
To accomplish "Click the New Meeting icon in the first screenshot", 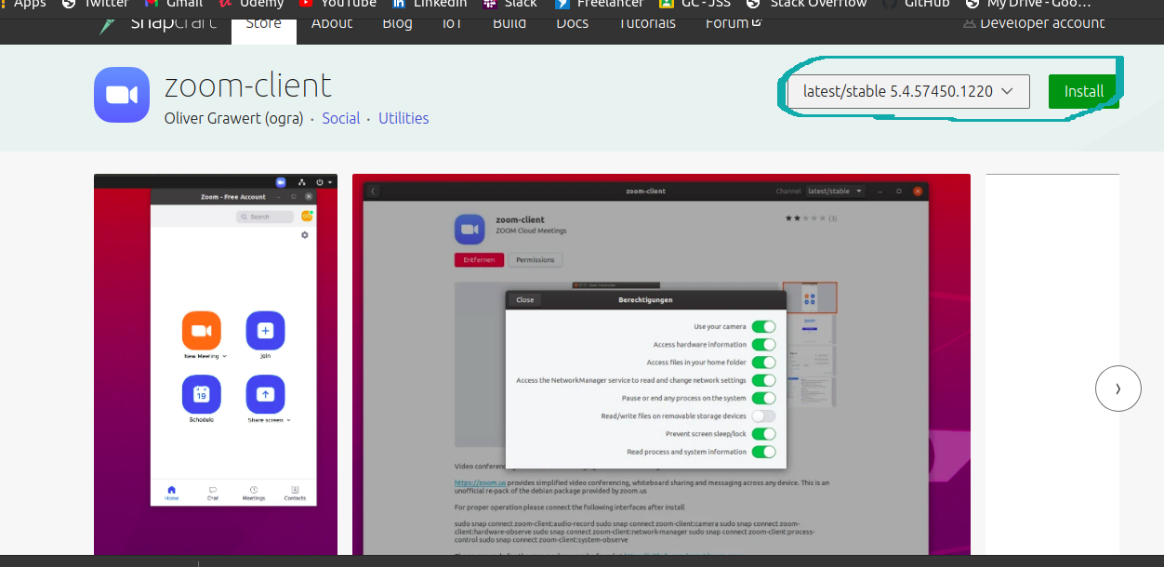I will pos(202,331).
